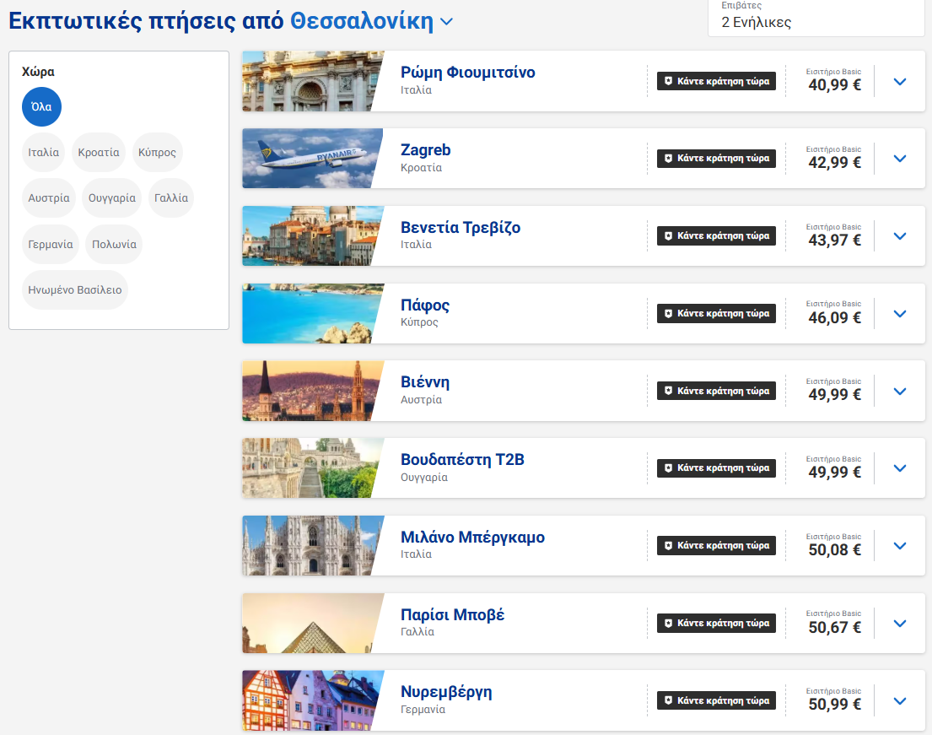
Task: Click Κάντε κράτηση τώρα for Βιέννη
Action: click(x=716, y=390)
